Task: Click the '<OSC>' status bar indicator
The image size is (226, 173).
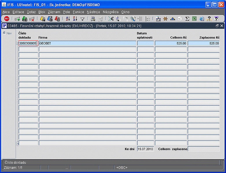Action: [122, 168]
